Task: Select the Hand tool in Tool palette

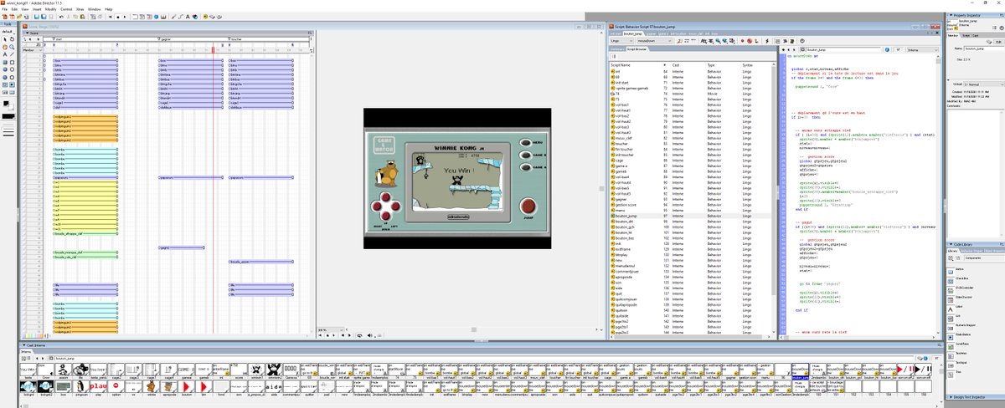Action: coord(5,47)
